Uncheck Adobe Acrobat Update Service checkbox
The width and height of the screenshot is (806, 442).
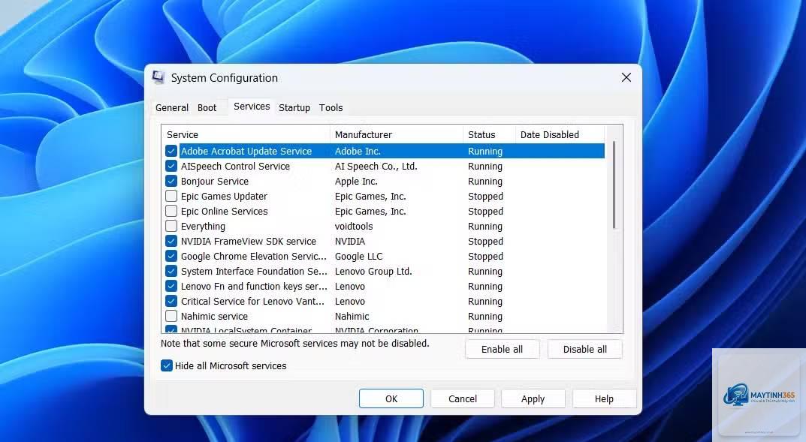point(171,151)
